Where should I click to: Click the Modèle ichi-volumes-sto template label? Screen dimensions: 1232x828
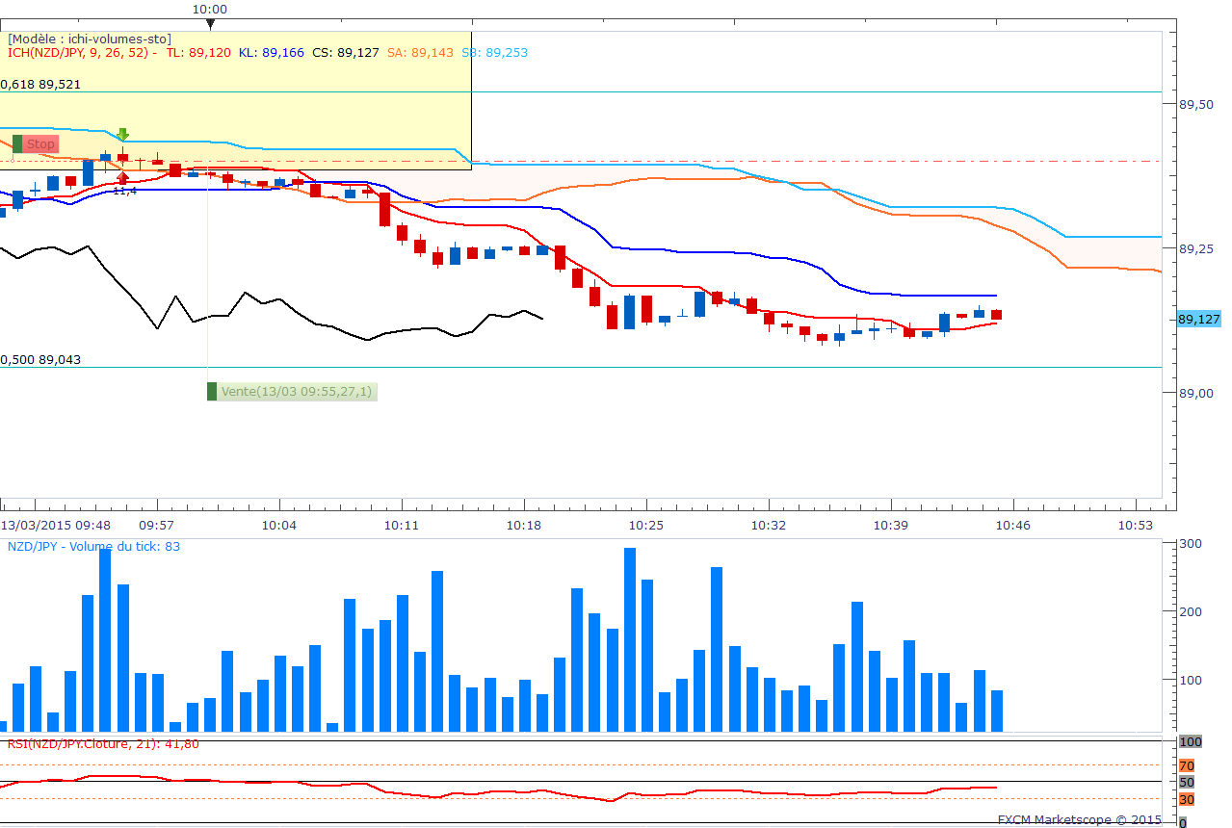coord(90,39)
